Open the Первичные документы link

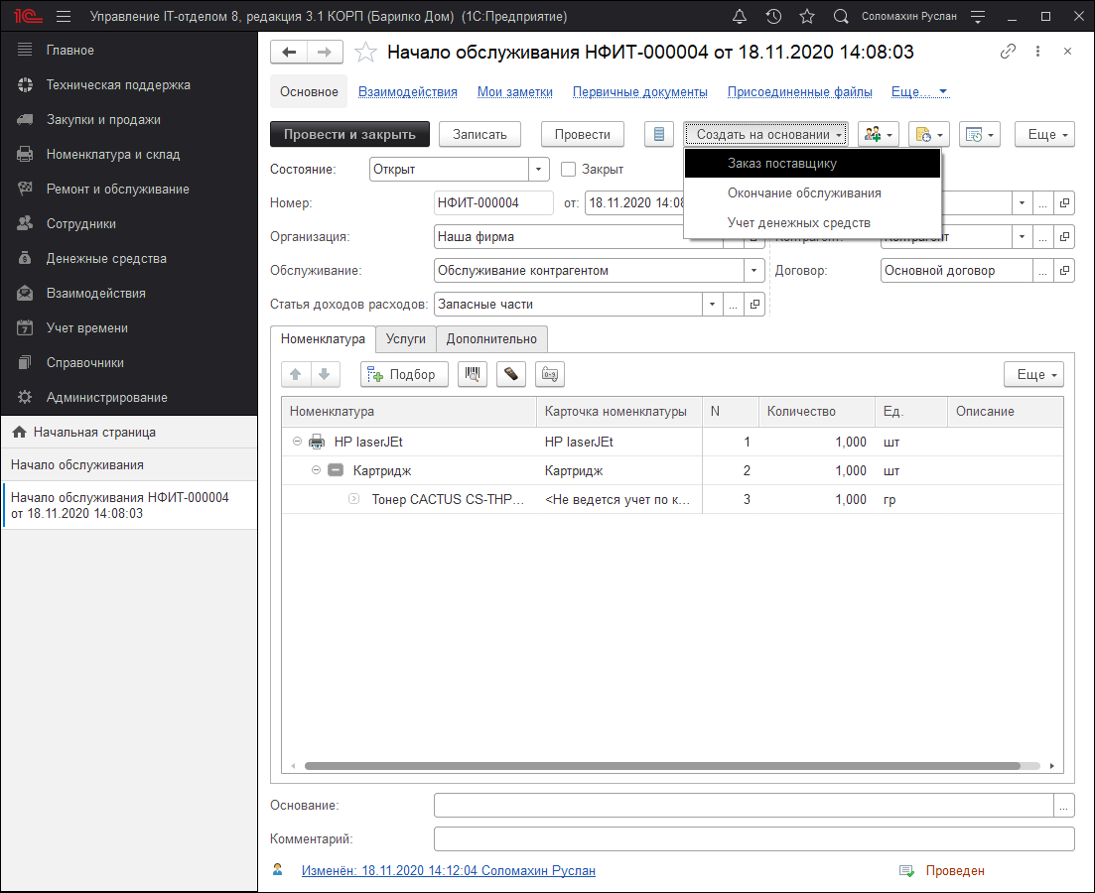click(639, 92)
